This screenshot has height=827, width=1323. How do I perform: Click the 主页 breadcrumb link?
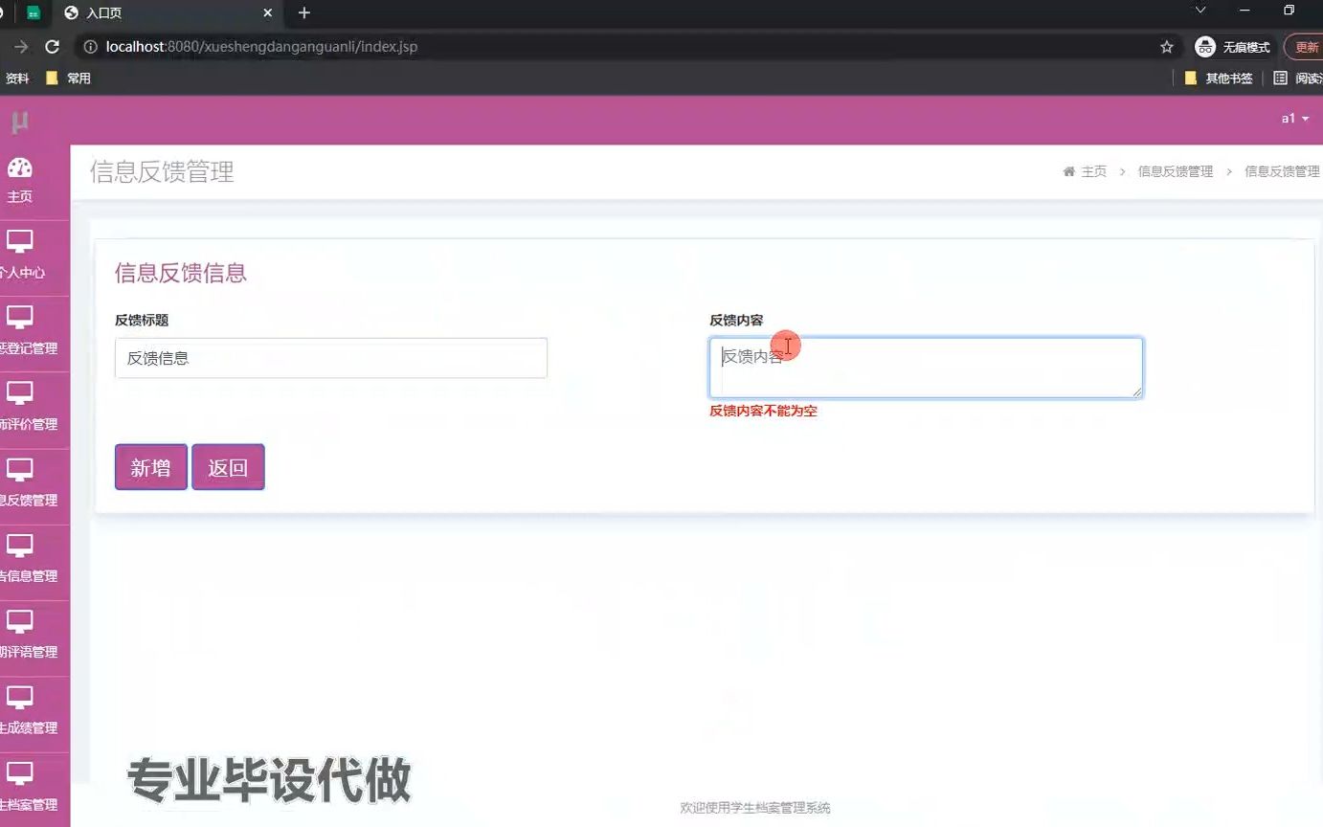point(1094,171)
